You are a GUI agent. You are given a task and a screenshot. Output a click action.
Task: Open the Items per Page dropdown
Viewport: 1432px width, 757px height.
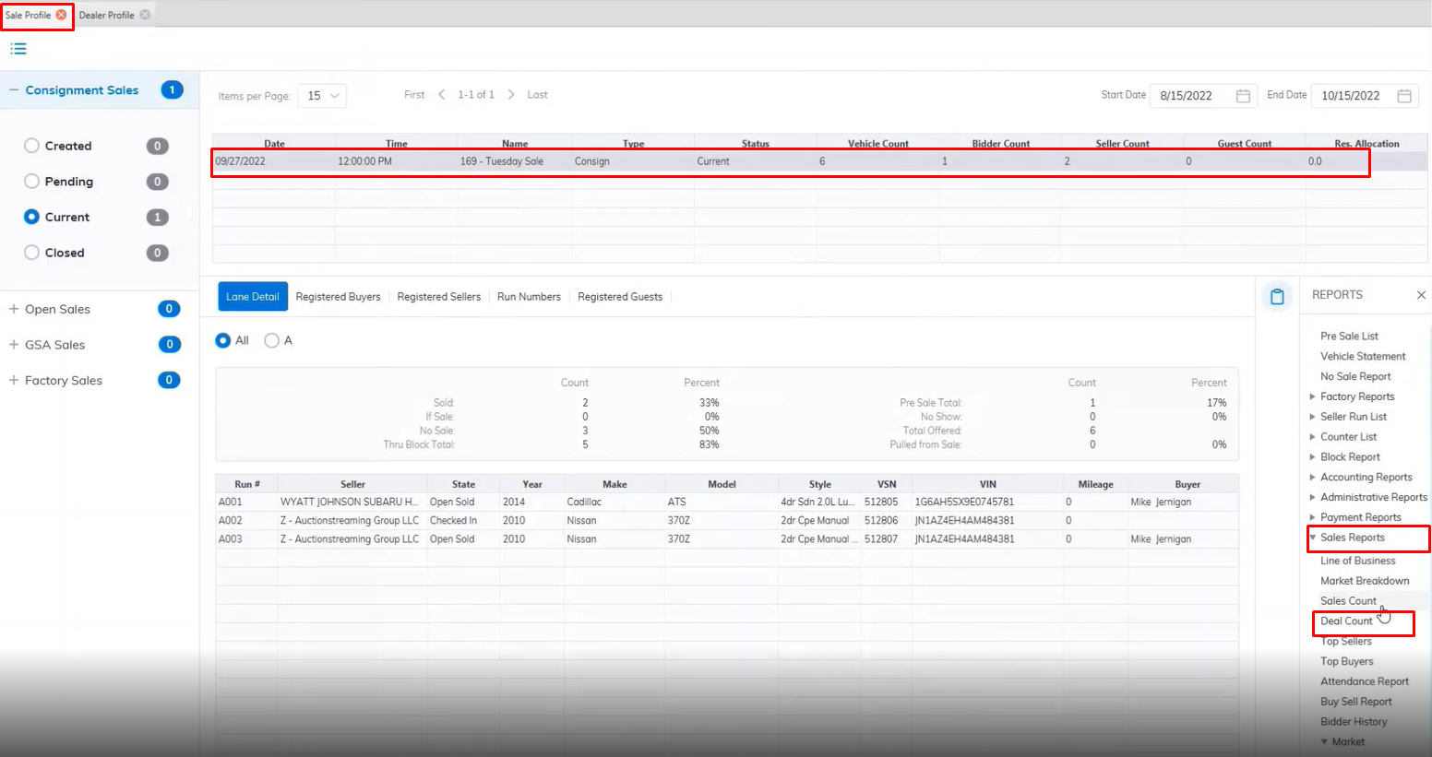(x=322, y=96)
